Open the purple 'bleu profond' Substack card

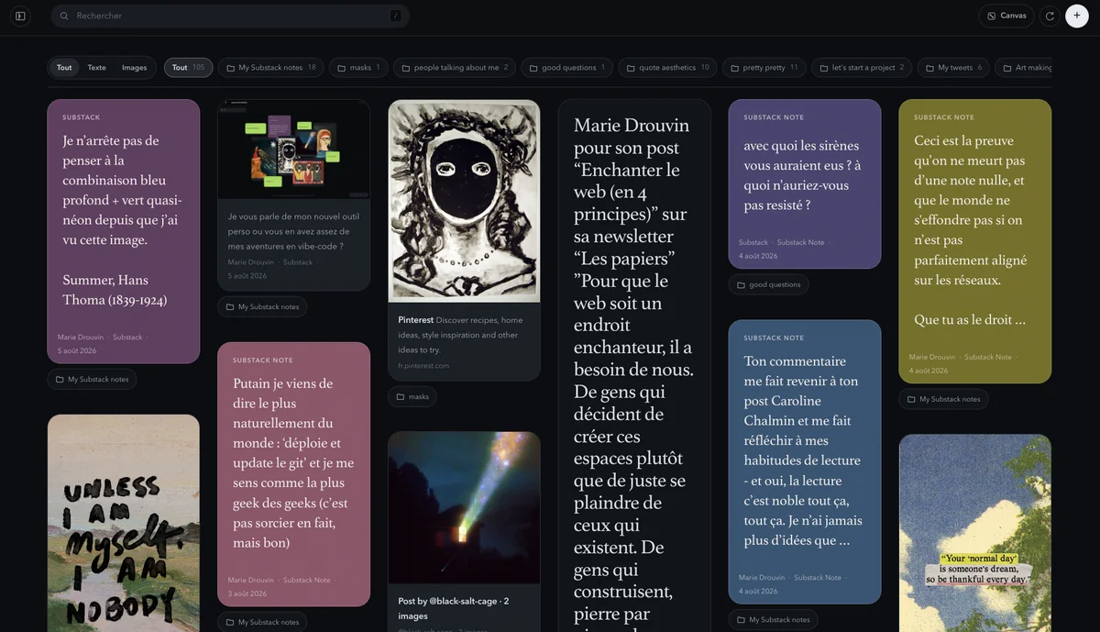[123, 231]
